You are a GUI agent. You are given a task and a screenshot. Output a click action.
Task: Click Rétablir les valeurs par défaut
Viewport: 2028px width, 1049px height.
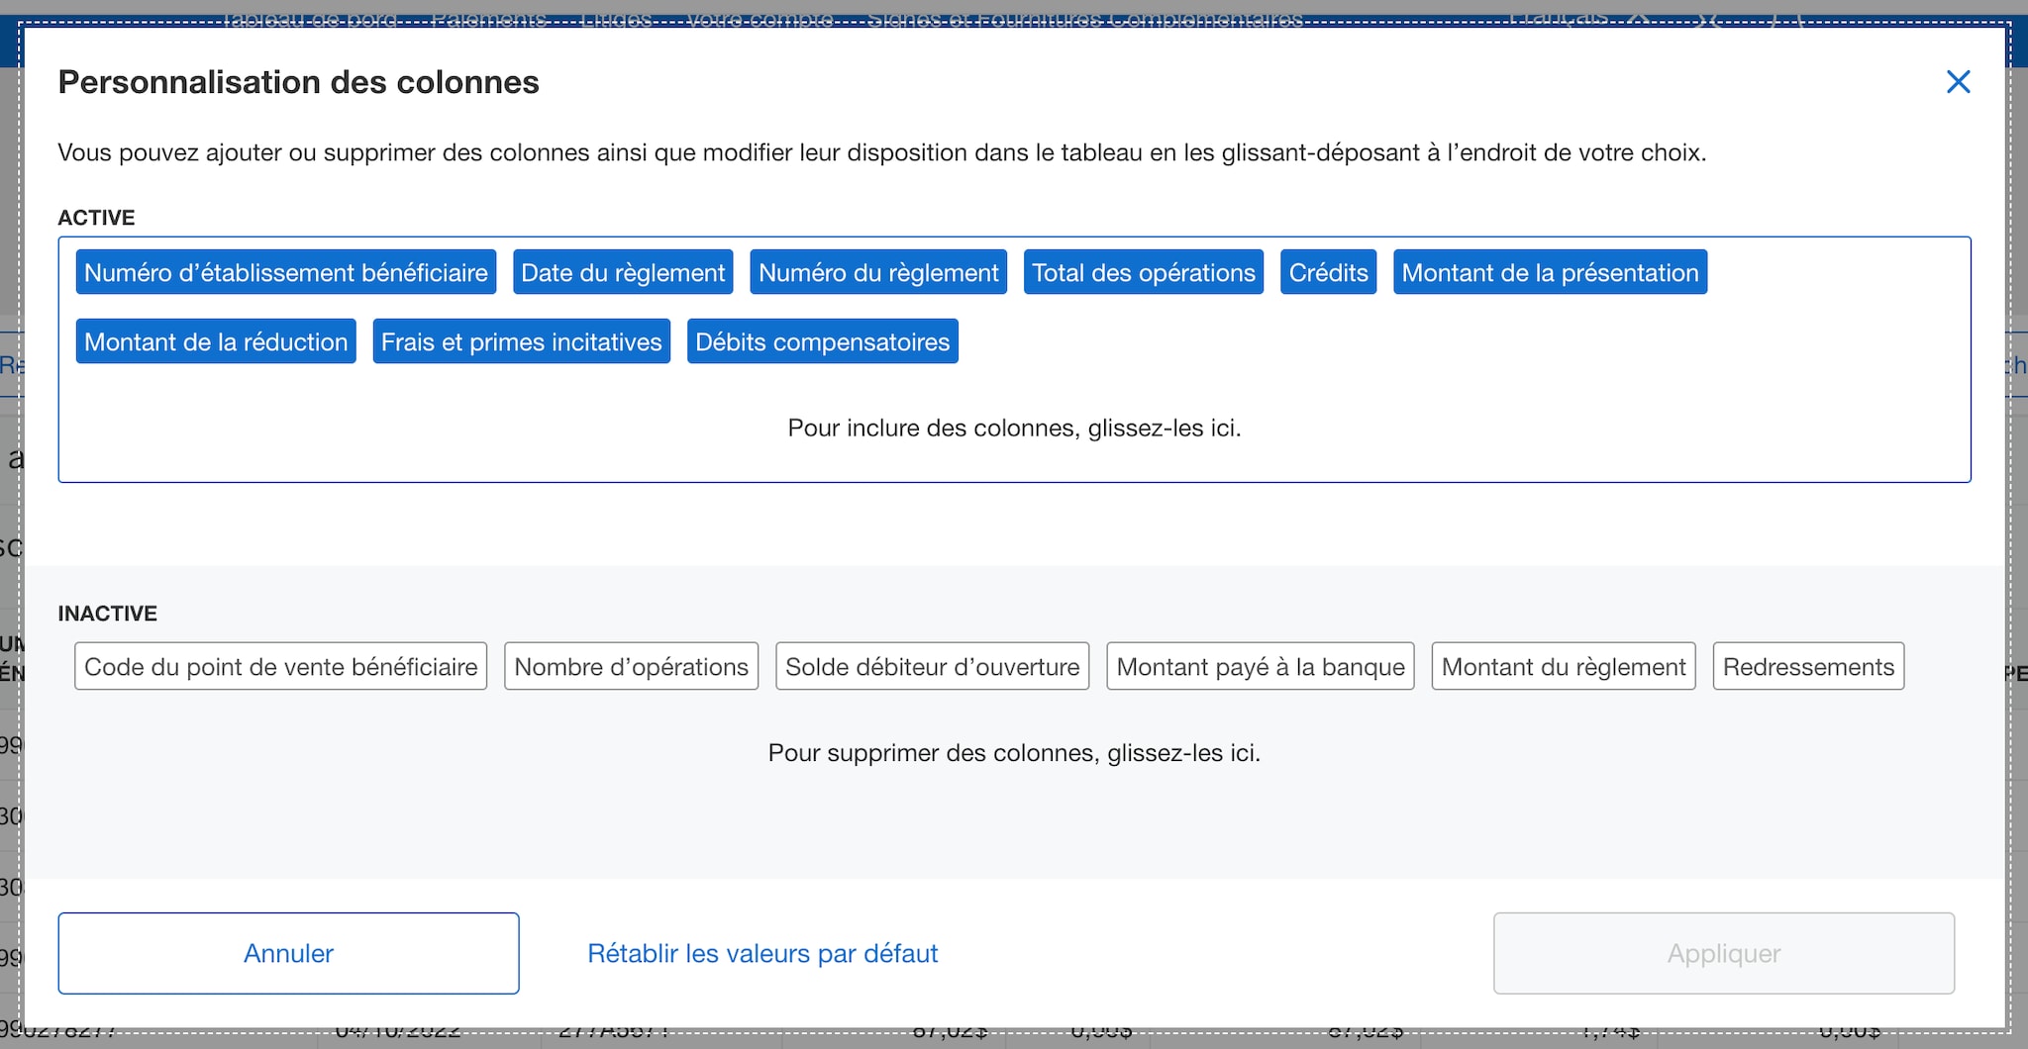761,953
